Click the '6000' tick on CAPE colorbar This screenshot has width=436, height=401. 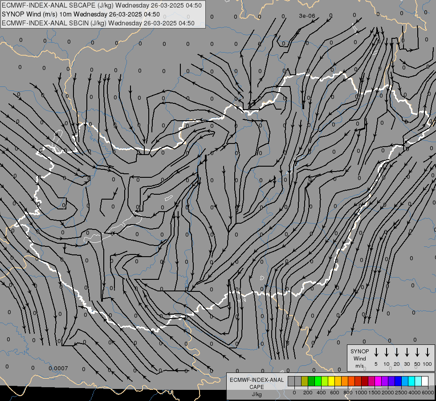click(x=428, y=393)
